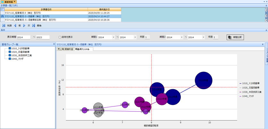Sort by 最終集計日 column header

point(104,9)
